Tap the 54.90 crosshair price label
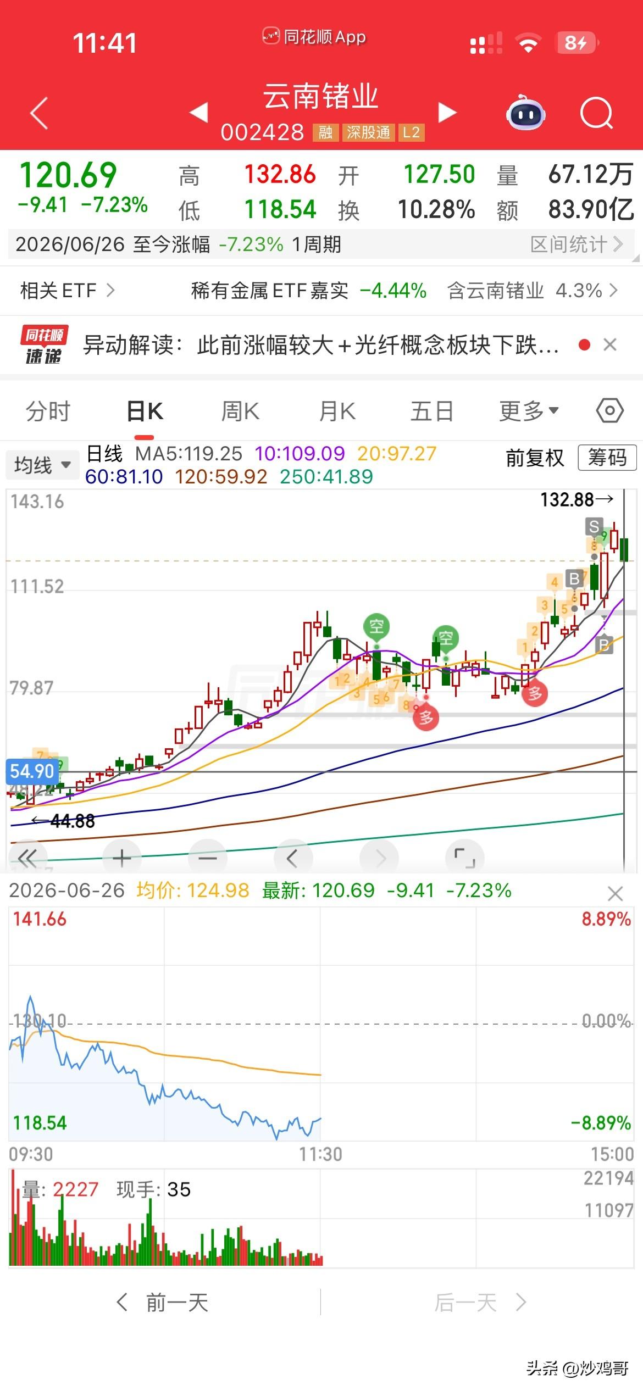Image resolution: width=643 pixels, height=1391 pixels. click(32, 771)
